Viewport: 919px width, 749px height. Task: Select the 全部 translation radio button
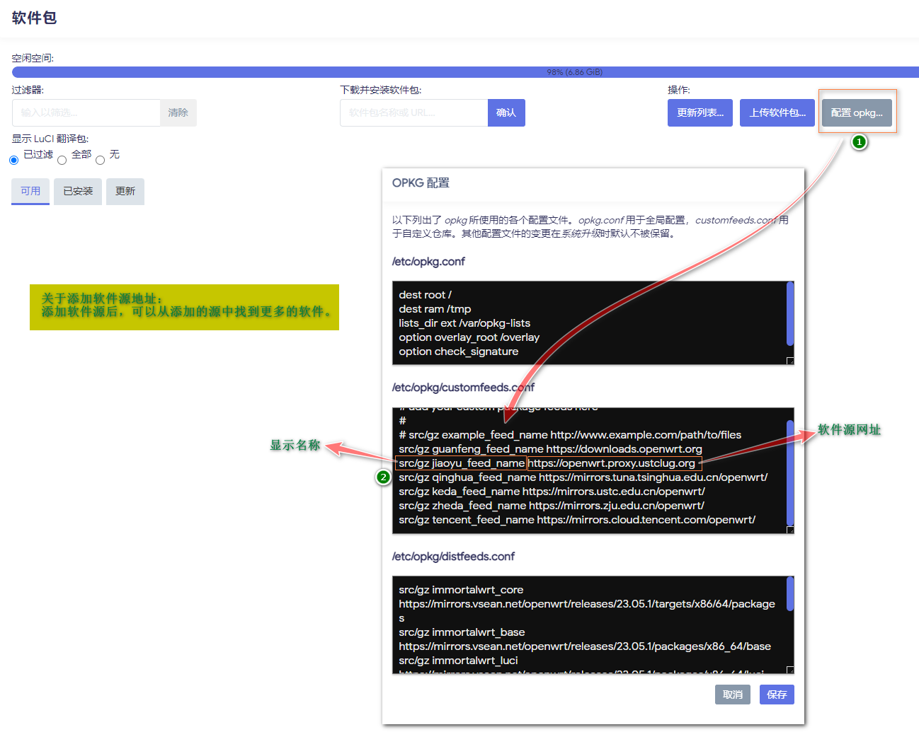(x=62, y=161)
